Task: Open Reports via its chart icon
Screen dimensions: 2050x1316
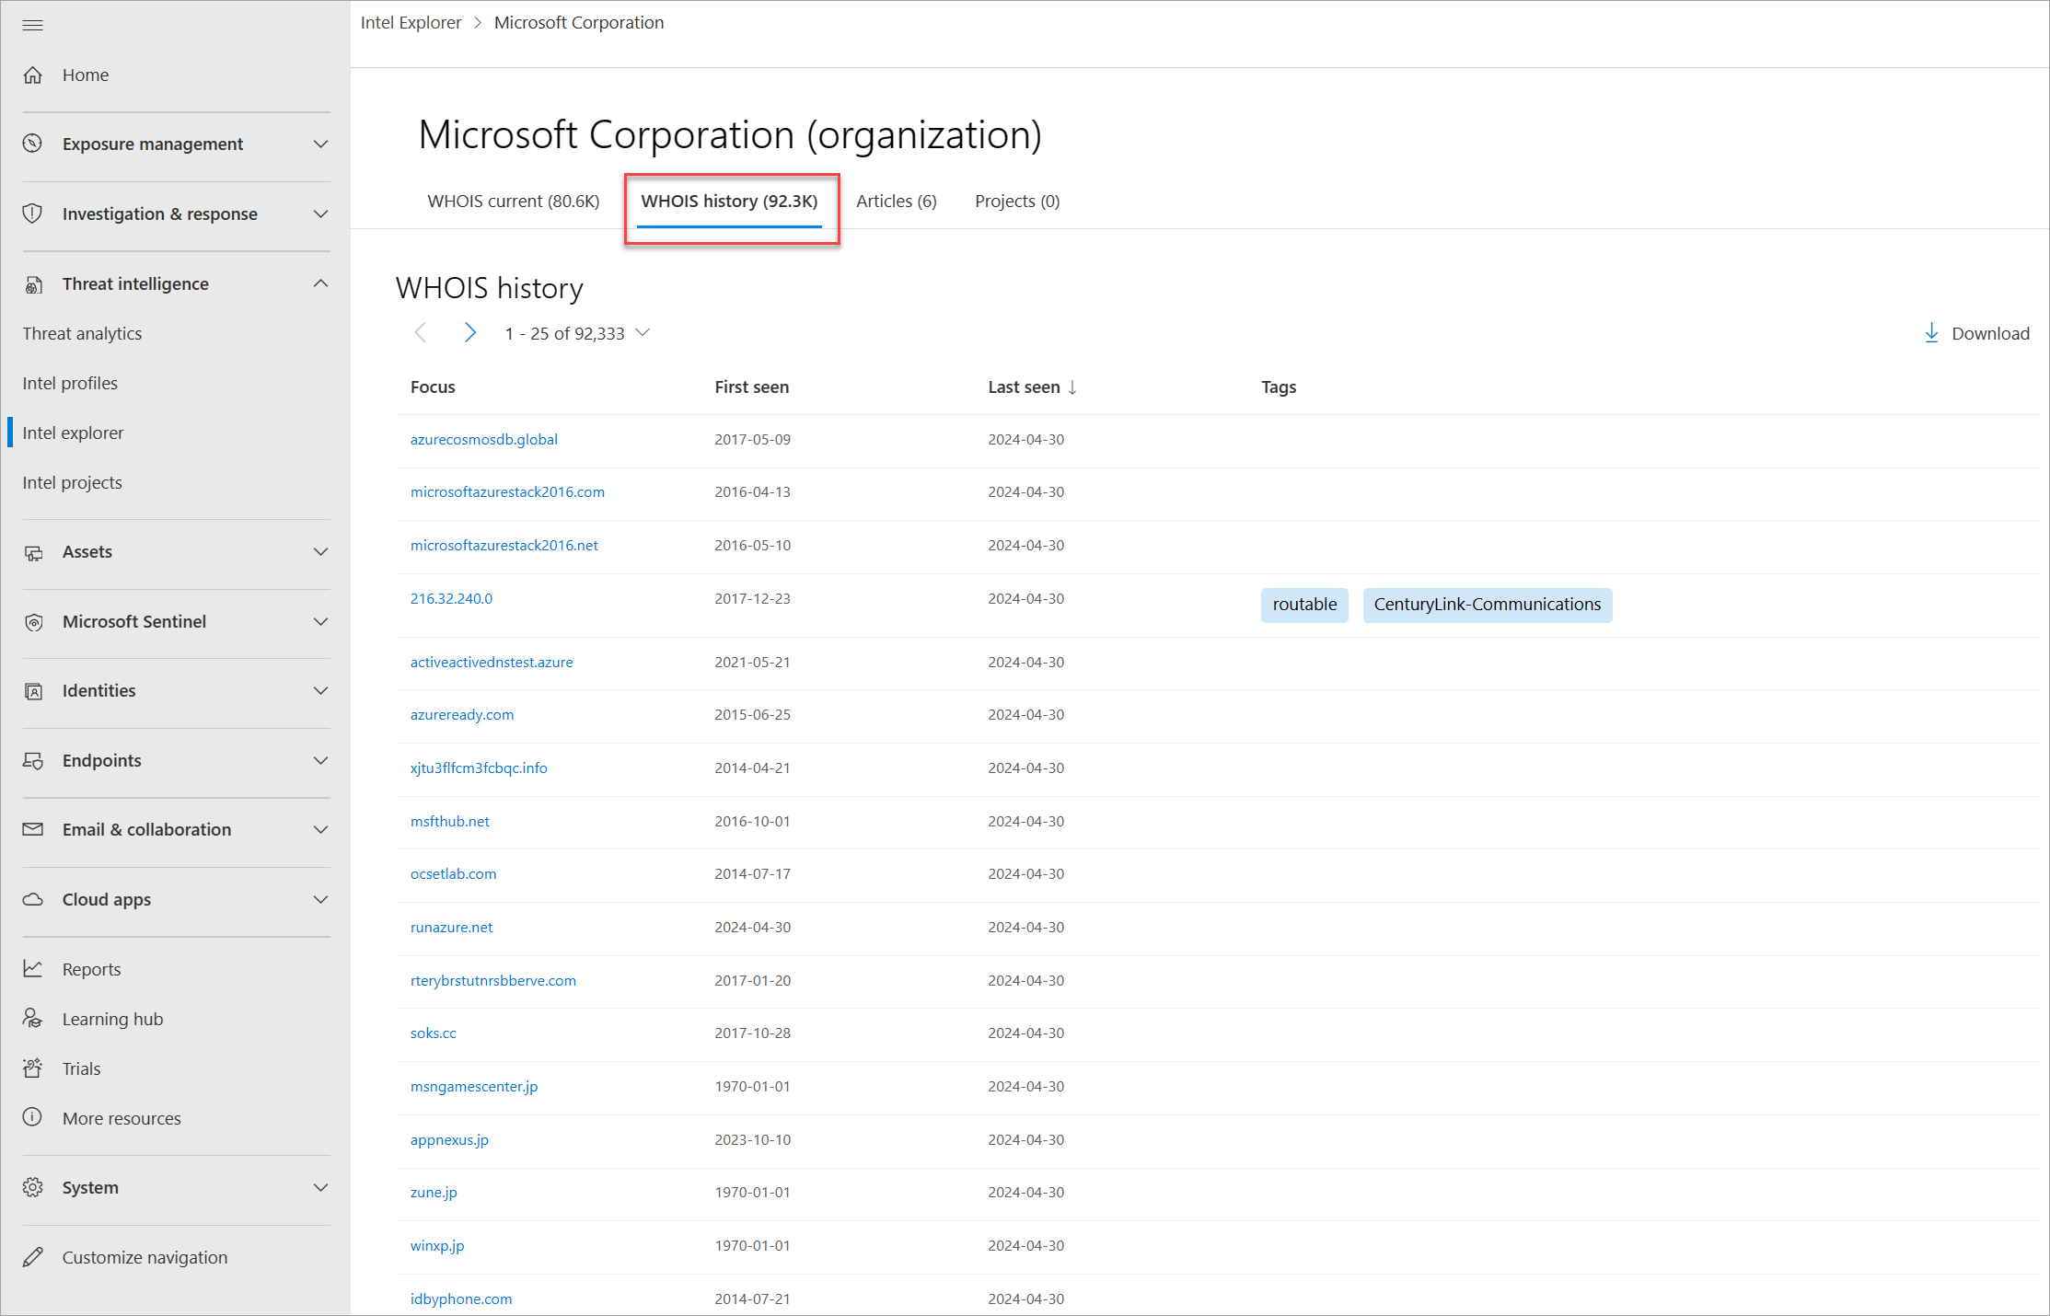Action: coord(33,969)
